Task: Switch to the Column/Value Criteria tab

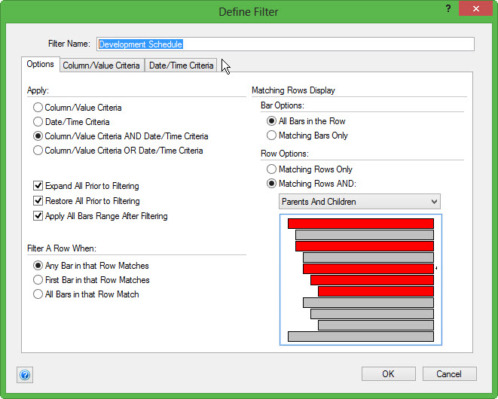Action: tap(101, 65)
